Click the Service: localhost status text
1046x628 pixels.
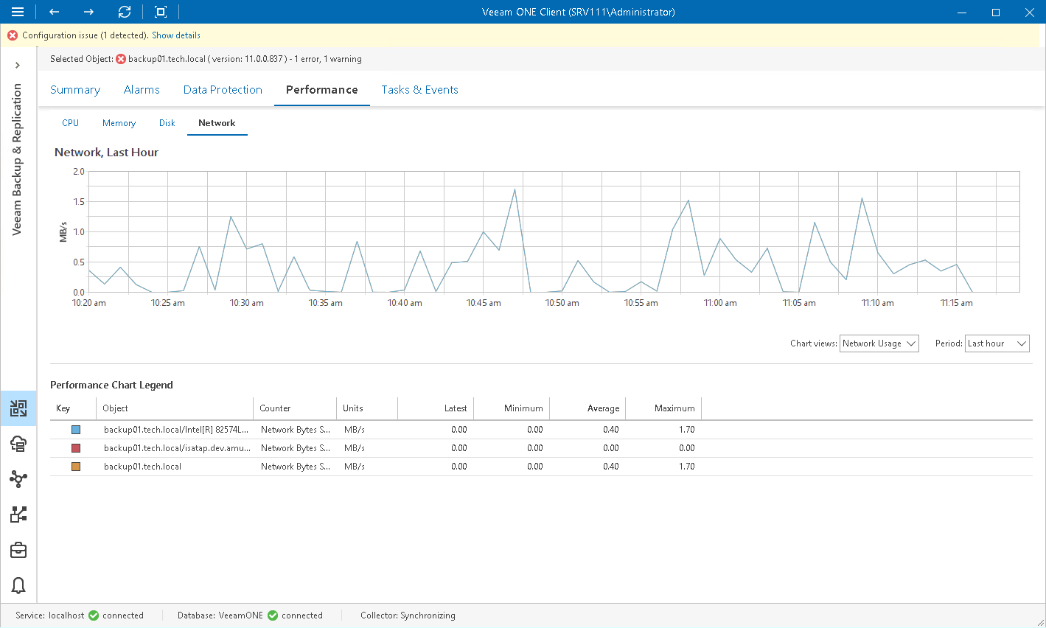(x=50, y=615)
